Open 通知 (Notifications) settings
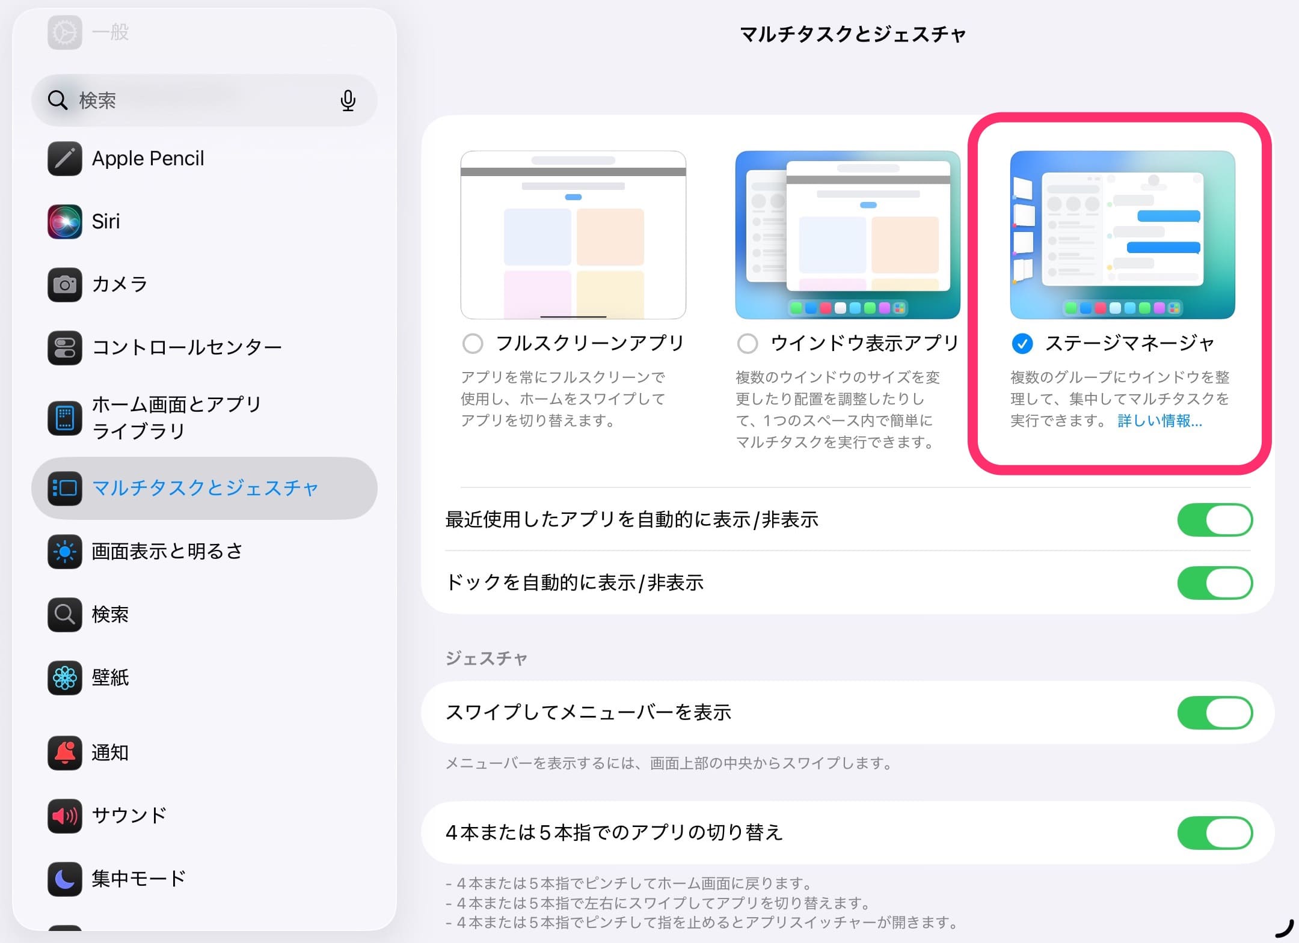The image size is (1299, 943). pyautogui.click(x=109, y=753)
